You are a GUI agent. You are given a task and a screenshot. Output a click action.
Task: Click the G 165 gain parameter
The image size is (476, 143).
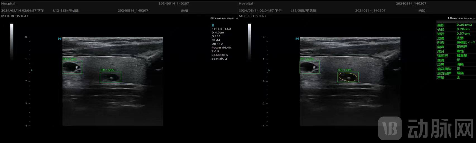(x=216, y=36)
